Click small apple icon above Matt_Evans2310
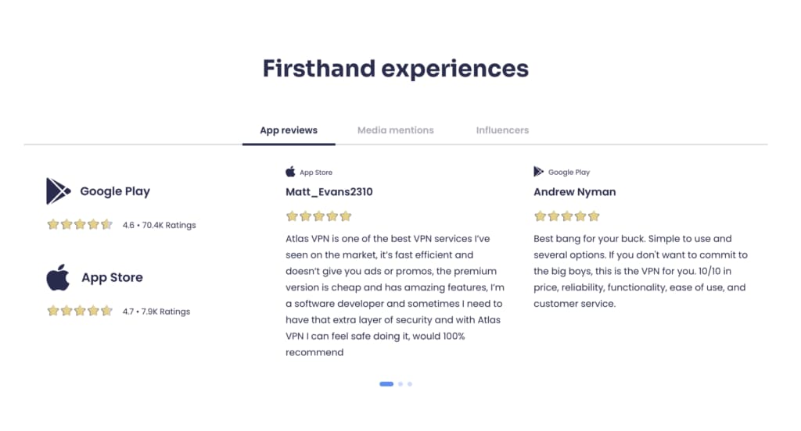 290,172
